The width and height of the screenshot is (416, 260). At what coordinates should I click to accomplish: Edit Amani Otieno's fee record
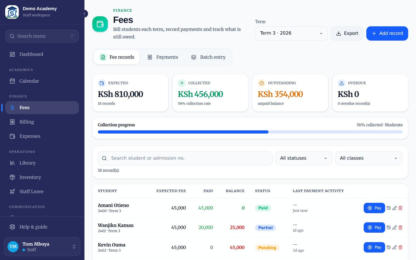pos(394,208)
